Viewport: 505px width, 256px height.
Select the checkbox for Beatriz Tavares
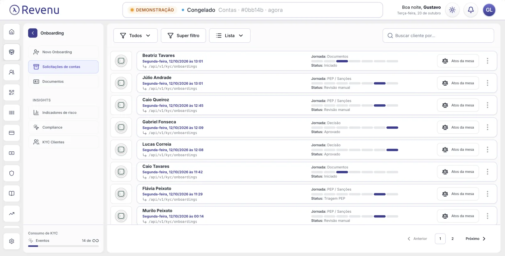[121, 61]
